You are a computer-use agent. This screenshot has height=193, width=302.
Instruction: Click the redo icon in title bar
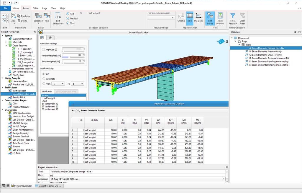point(15,3)
